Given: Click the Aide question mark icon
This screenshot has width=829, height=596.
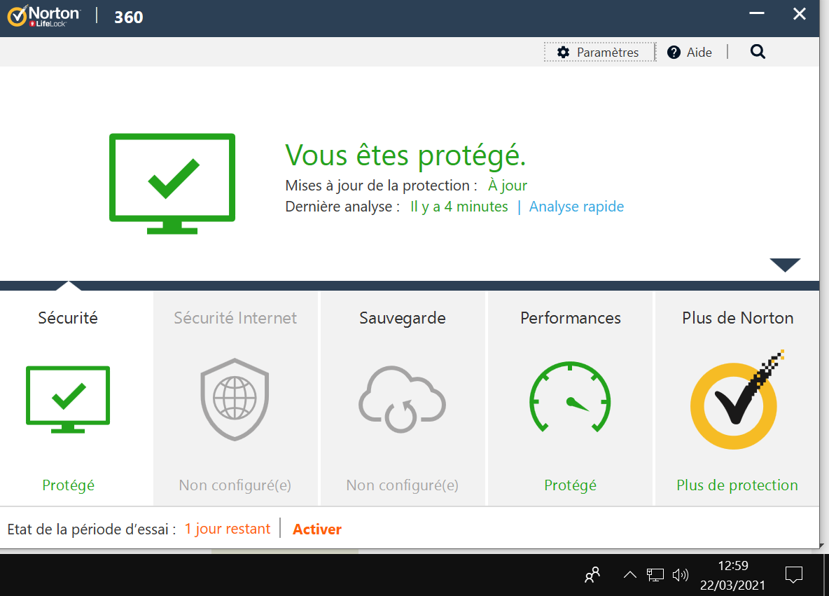Looking at the screenshot, I should [674, 53].
